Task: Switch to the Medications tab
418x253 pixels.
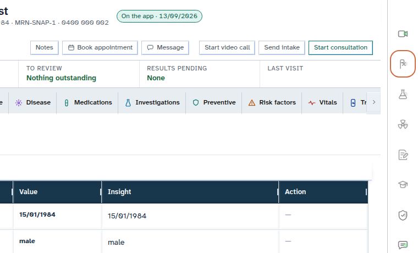Action: (87, 103)
